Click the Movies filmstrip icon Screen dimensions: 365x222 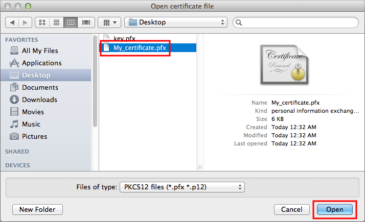14,112
